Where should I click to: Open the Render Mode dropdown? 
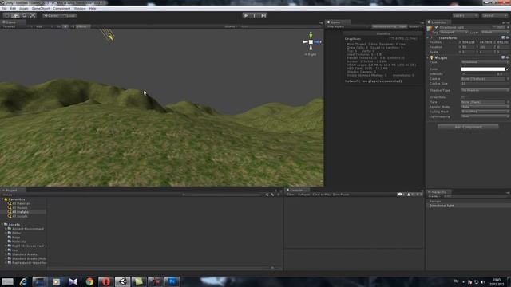click(x=485, y=107)
